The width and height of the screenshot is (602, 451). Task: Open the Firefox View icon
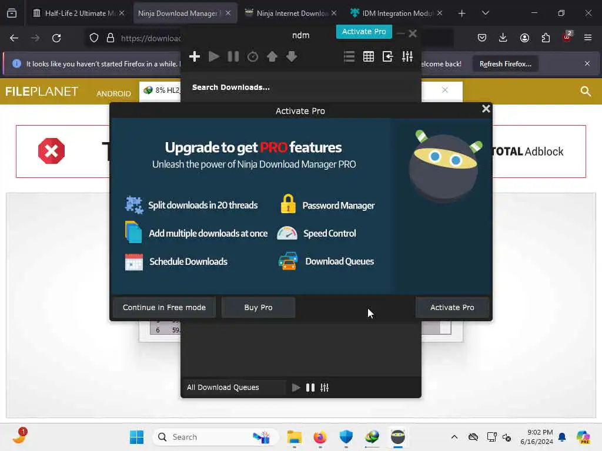[12, 14]
